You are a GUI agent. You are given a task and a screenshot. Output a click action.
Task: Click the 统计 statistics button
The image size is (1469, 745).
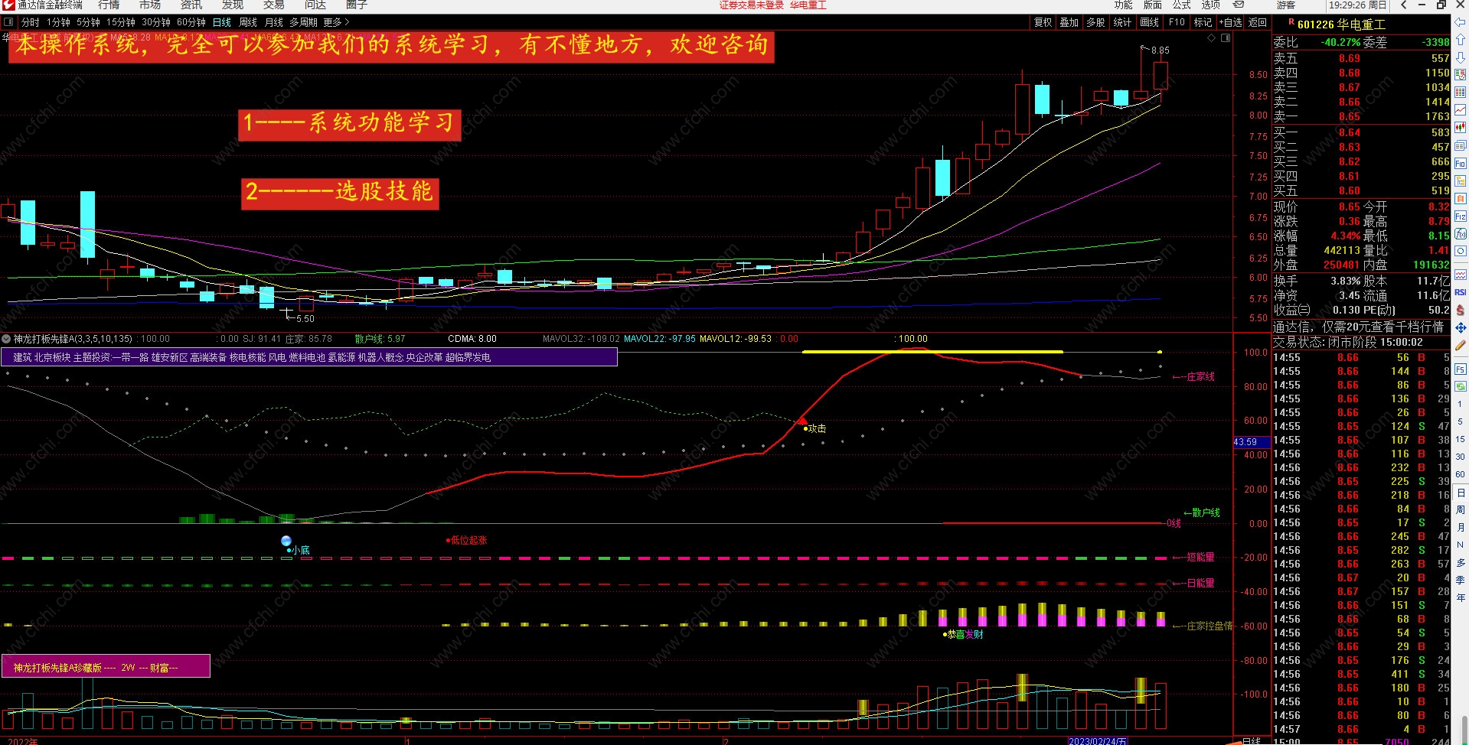click(1123, 22)
